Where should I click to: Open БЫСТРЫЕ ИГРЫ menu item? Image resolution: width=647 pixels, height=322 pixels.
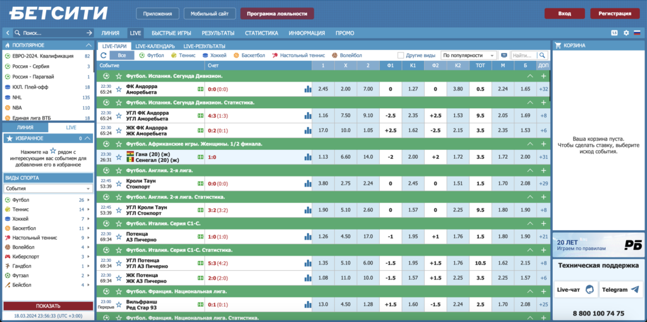click(x=171, y=33)
